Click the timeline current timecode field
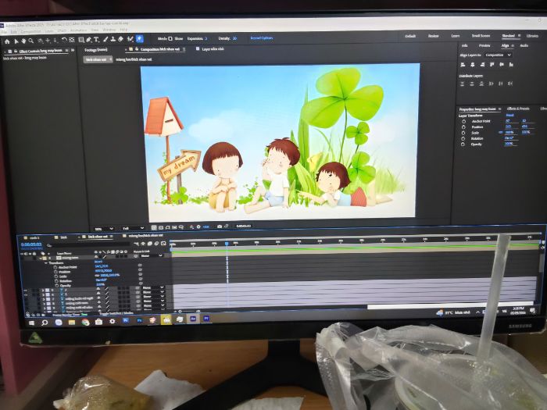The height and width of the screenshot is (410, 547). coord(31,244)
